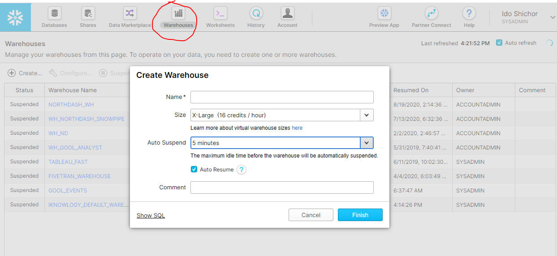The image size is (557, 256).
Task: Select SYSADMIN owner in TABLEAU_FAST row
Action: pyautogui.click(x=470, y=162)
